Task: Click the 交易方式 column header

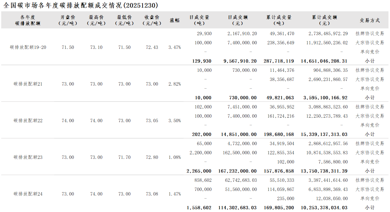Action: (370, 20)
